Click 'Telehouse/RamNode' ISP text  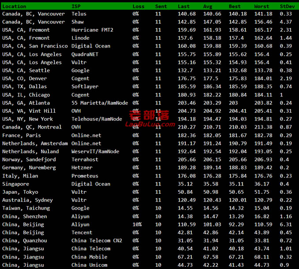97,119
